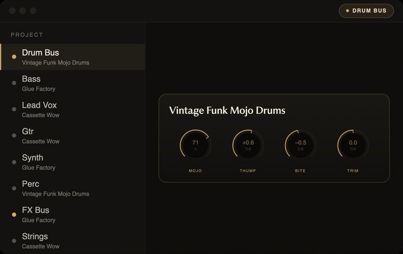This screenshot has height=254, width=403.
Task: Click the Vintage Funk Mojo Drums panel title
Action: click(227, 111)
